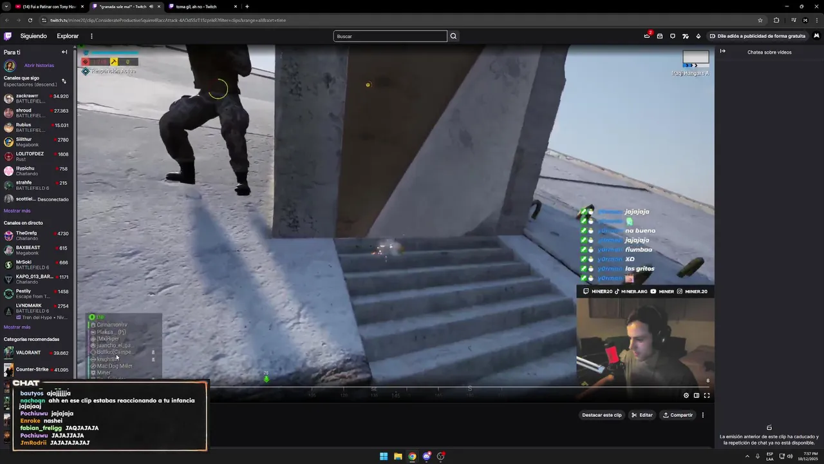Toggle theatre mode on player

[697, 395]
